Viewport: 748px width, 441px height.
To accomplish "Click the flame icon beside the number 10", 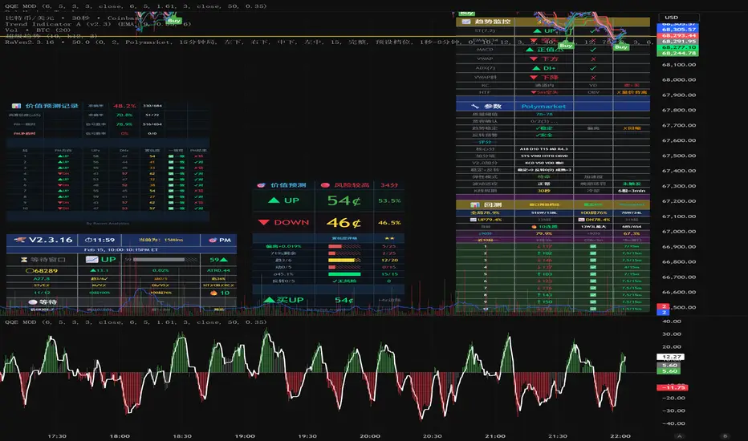I will (213, 293).
